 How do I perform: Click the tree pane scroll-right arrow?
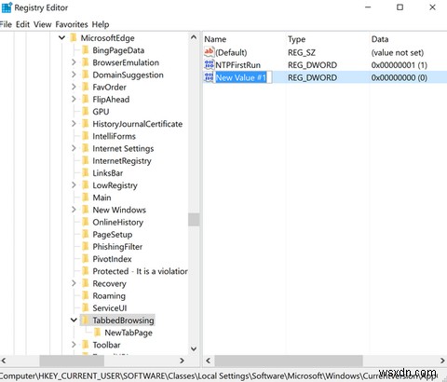tap(182, 361)
